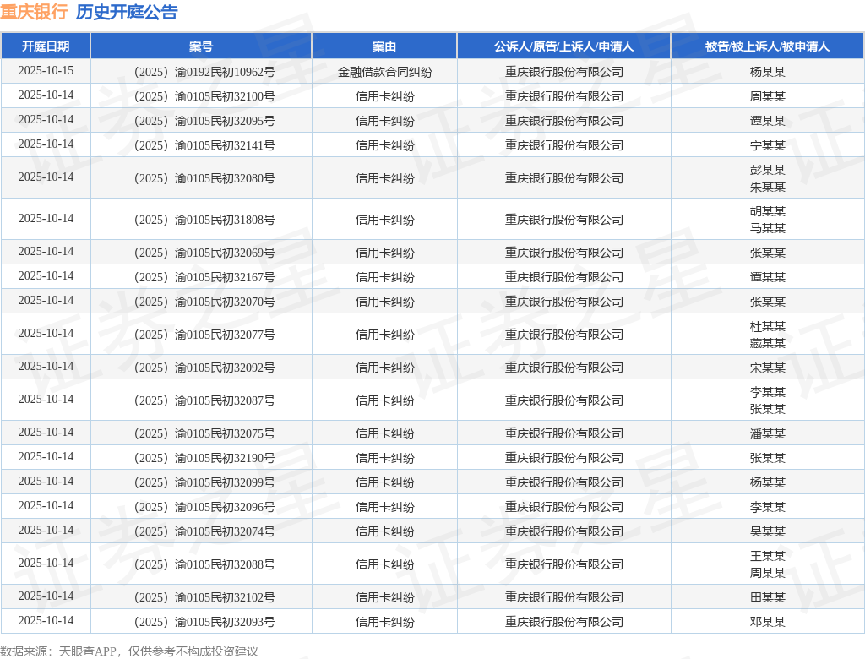Click case number 渝0105民初32069号
865x659 pixels.
(x=225, y=253)
